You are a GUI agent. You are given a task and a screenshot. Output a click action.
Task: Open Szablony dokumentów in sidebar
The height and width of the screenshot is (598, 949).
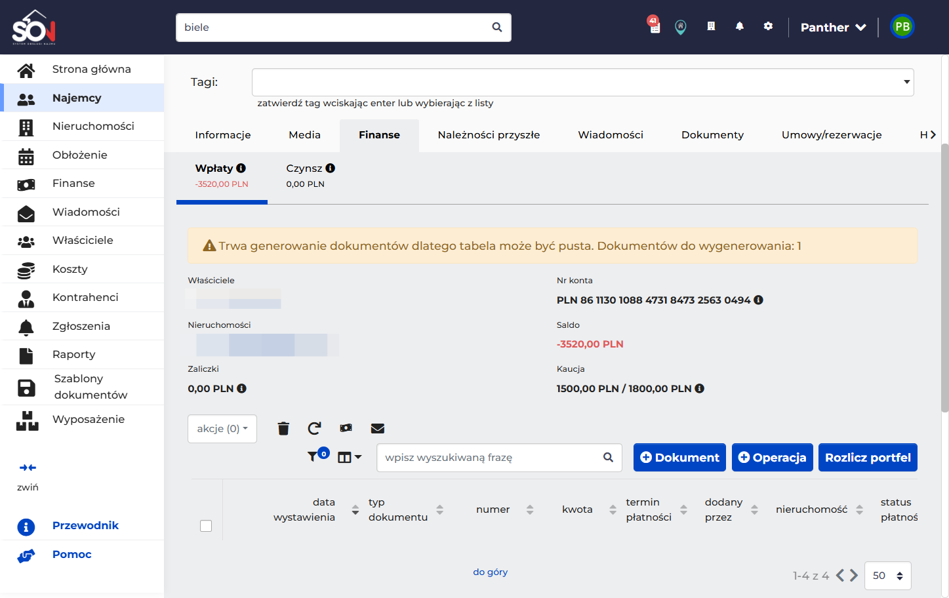point(83,387)
